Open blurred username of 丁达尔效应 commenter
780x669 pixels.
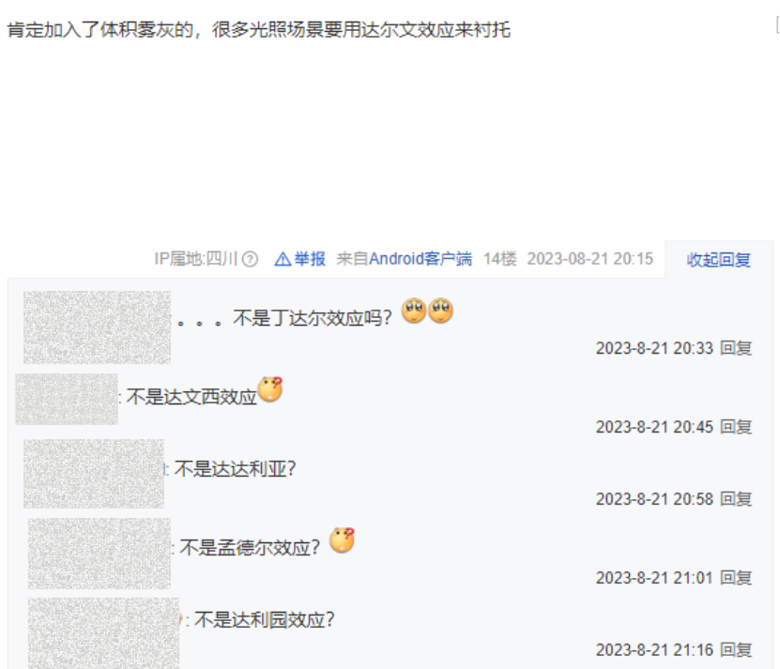click(97, 327)
